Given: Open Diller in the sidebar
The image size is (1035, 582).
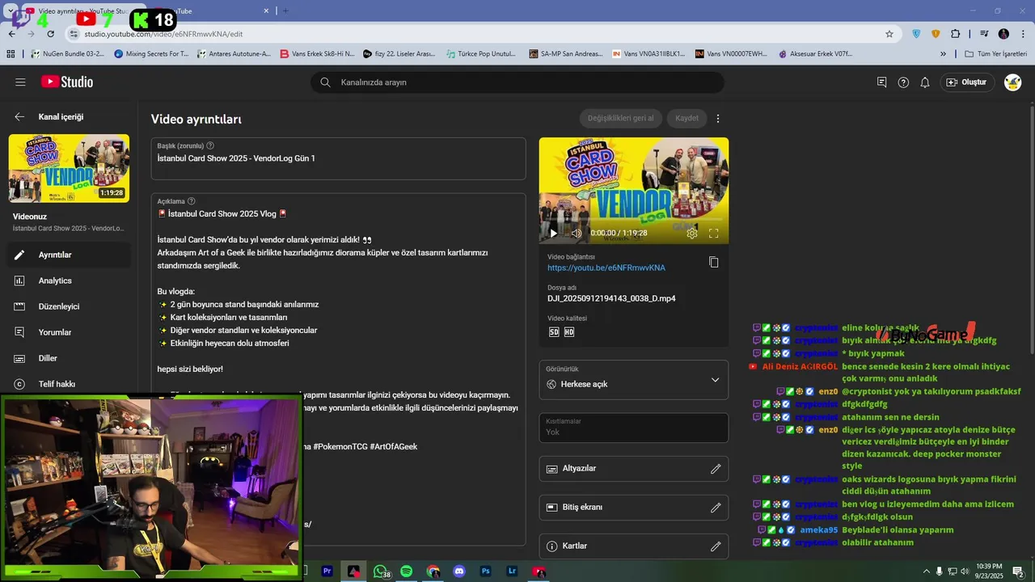Looking at the screenshot, I should pos(69,358).
